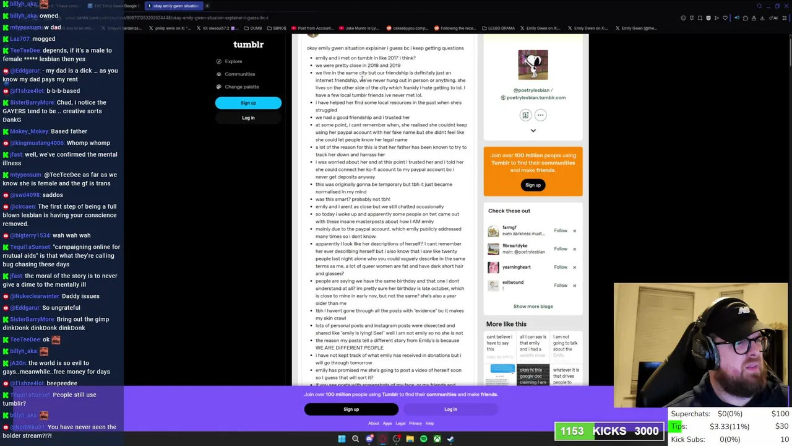Click the yearningheart avatar icon

click(493, 268)
